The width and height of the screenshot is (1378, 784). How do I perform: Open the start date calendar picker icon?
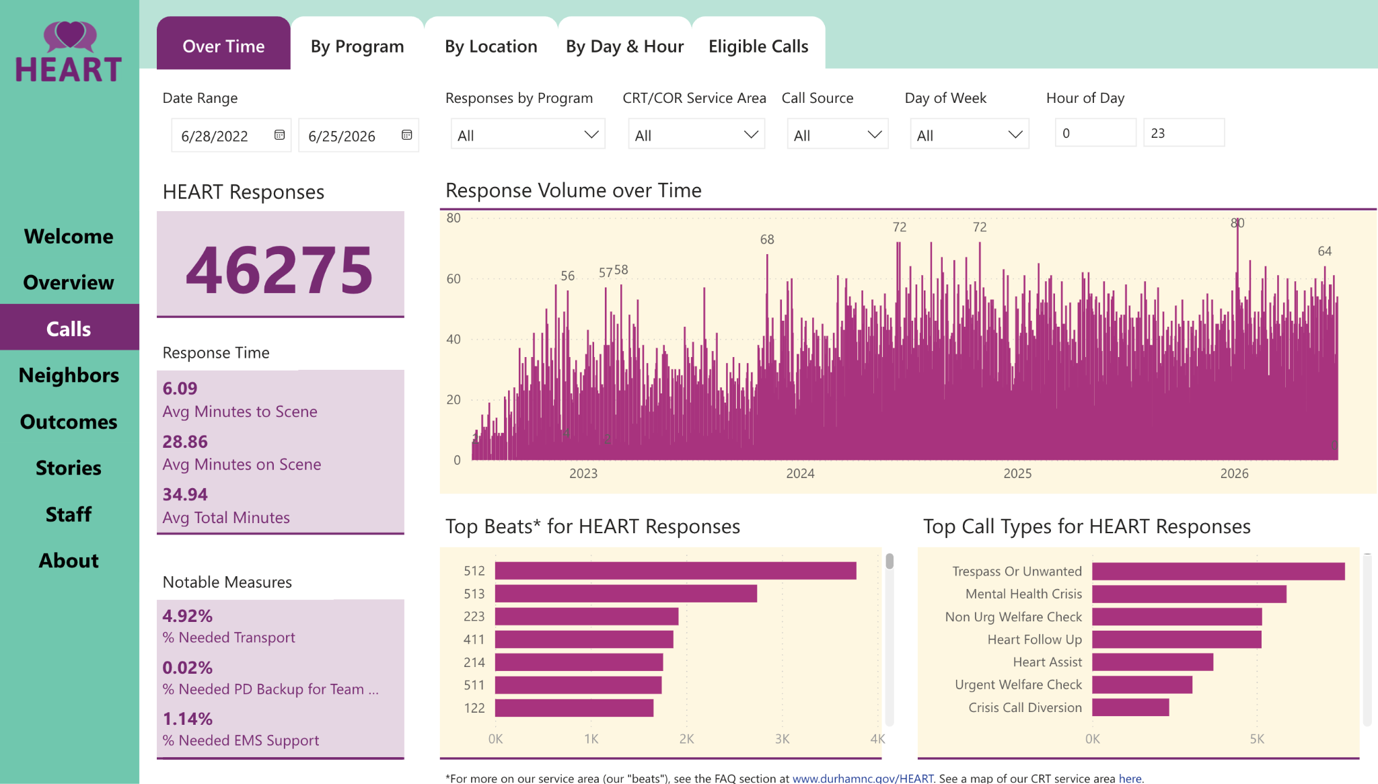(279, 135)
